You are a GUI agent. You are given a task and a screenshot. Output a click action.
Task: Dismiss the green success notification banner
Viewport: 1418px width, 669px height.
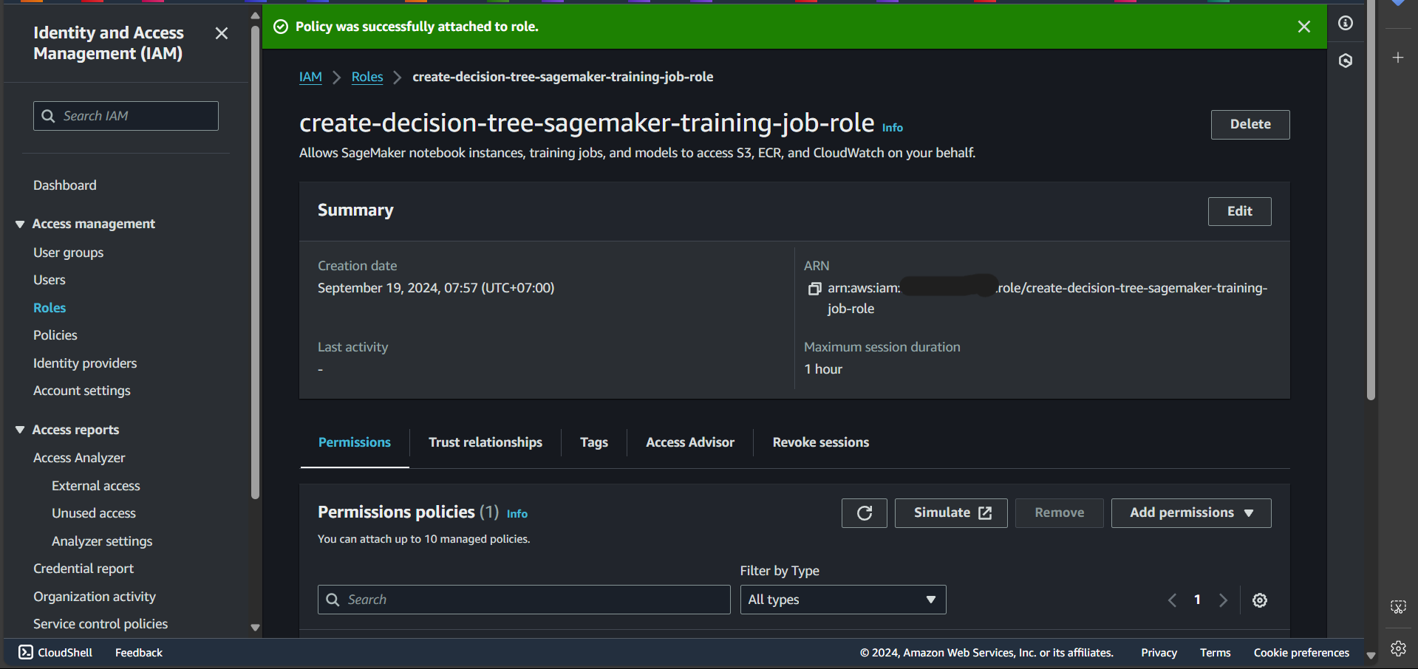(x=1304, y=27)
